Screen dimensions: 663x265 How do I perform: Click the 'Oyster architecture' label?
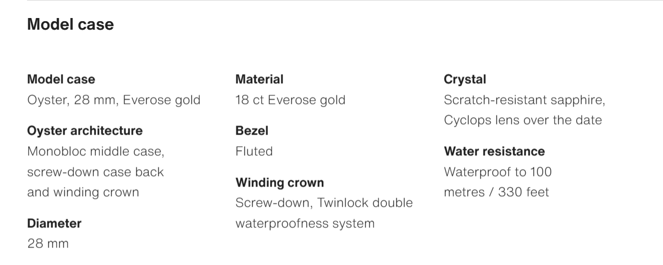pos(85,130)
